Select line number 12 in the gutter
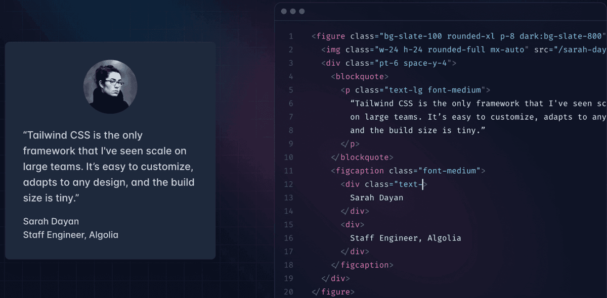Viewport: 607px width, 298px height. 289,184
